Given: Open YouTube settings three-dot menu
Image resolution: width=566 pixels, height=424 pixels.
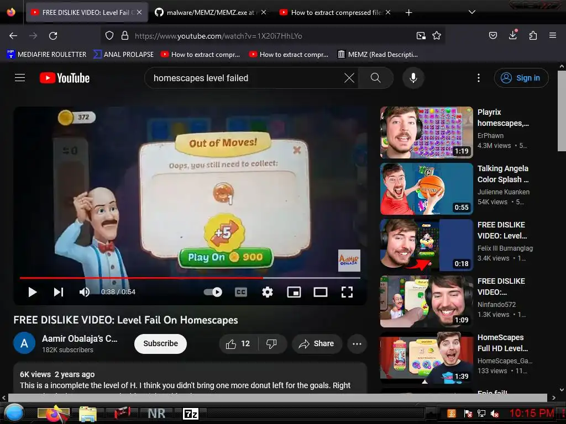Looking at the screenshot, I should pos(479,78).
